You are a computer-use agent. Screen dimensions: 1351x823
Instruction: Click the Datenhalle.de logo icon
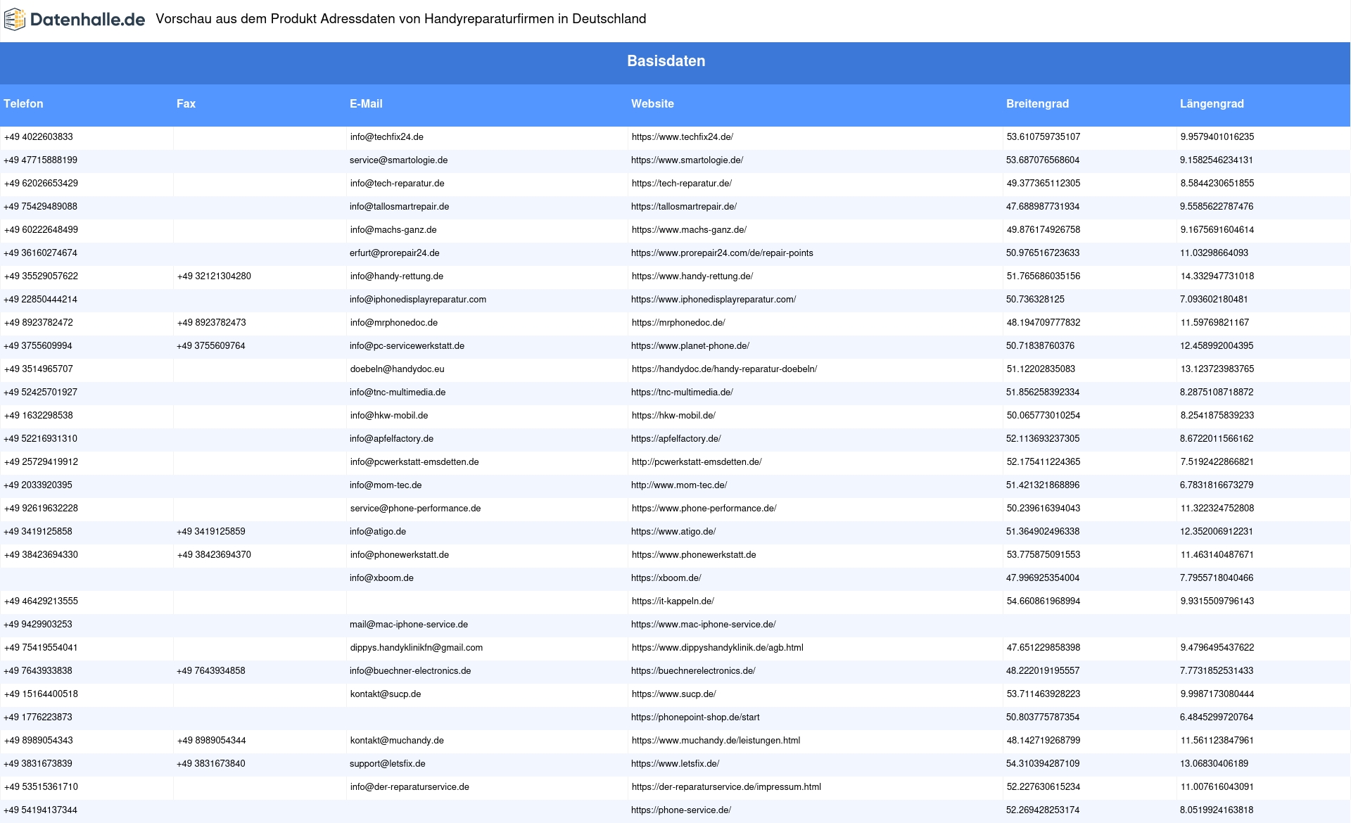click(15, 19)
